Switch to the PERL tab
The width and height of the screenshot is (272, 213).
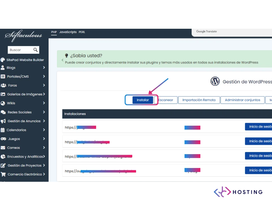click(x=82, y=32)
